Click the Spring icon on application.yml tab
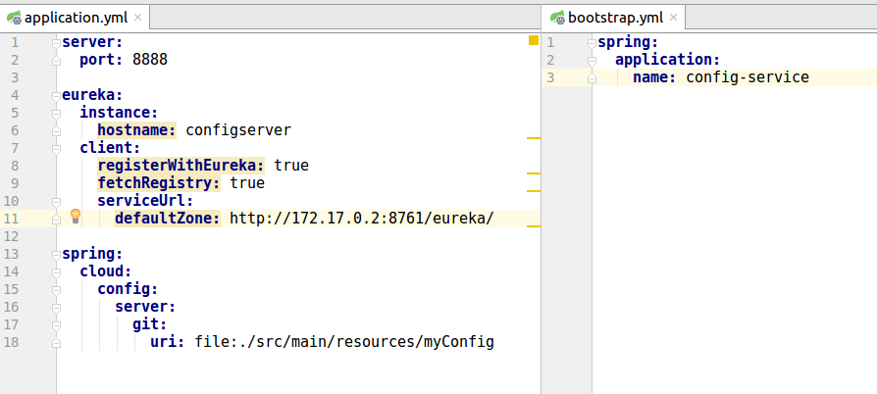877x394 pixels. (15, 18)
